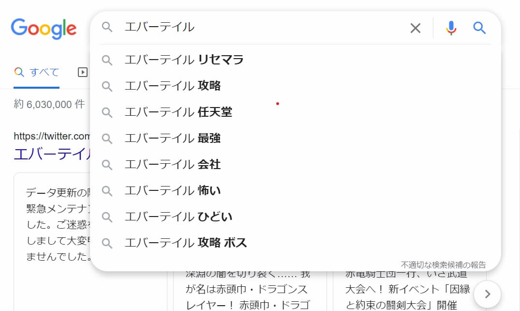This screenshot has width=520, height=311.
Task: Click magnifier icon beside ひどい suggestion
Action: 107,217
